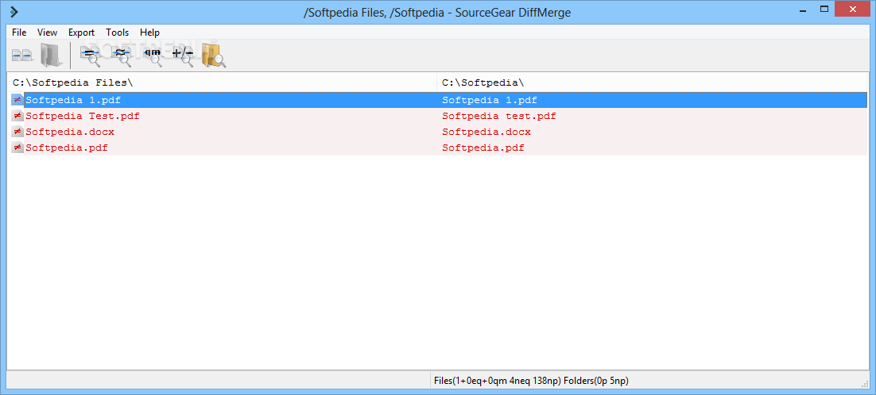Select Softpedia Test.pdf in the left column
The image size is (876, 395).
click(83, 116)
